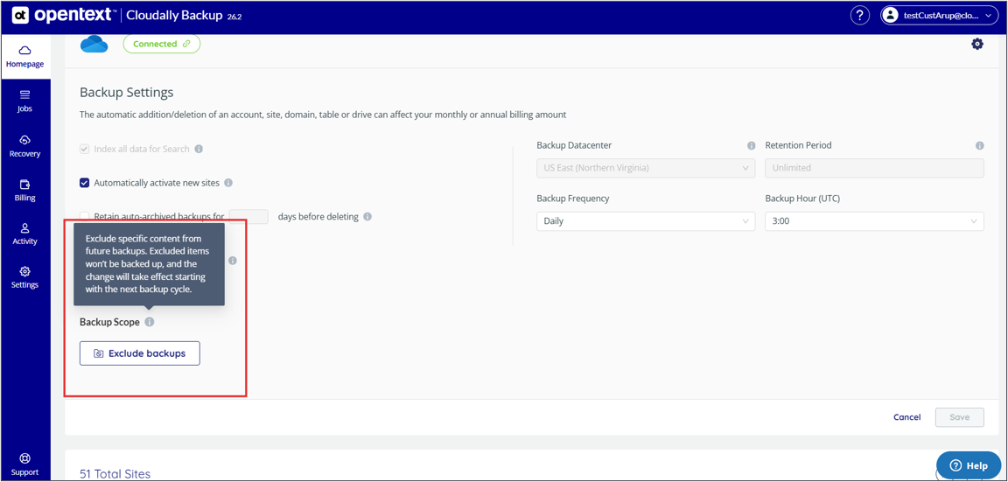The image size is (1008, 482).
Task: Open Backup Frequency Daily dropdown
Action: click(x=646, y=221)
